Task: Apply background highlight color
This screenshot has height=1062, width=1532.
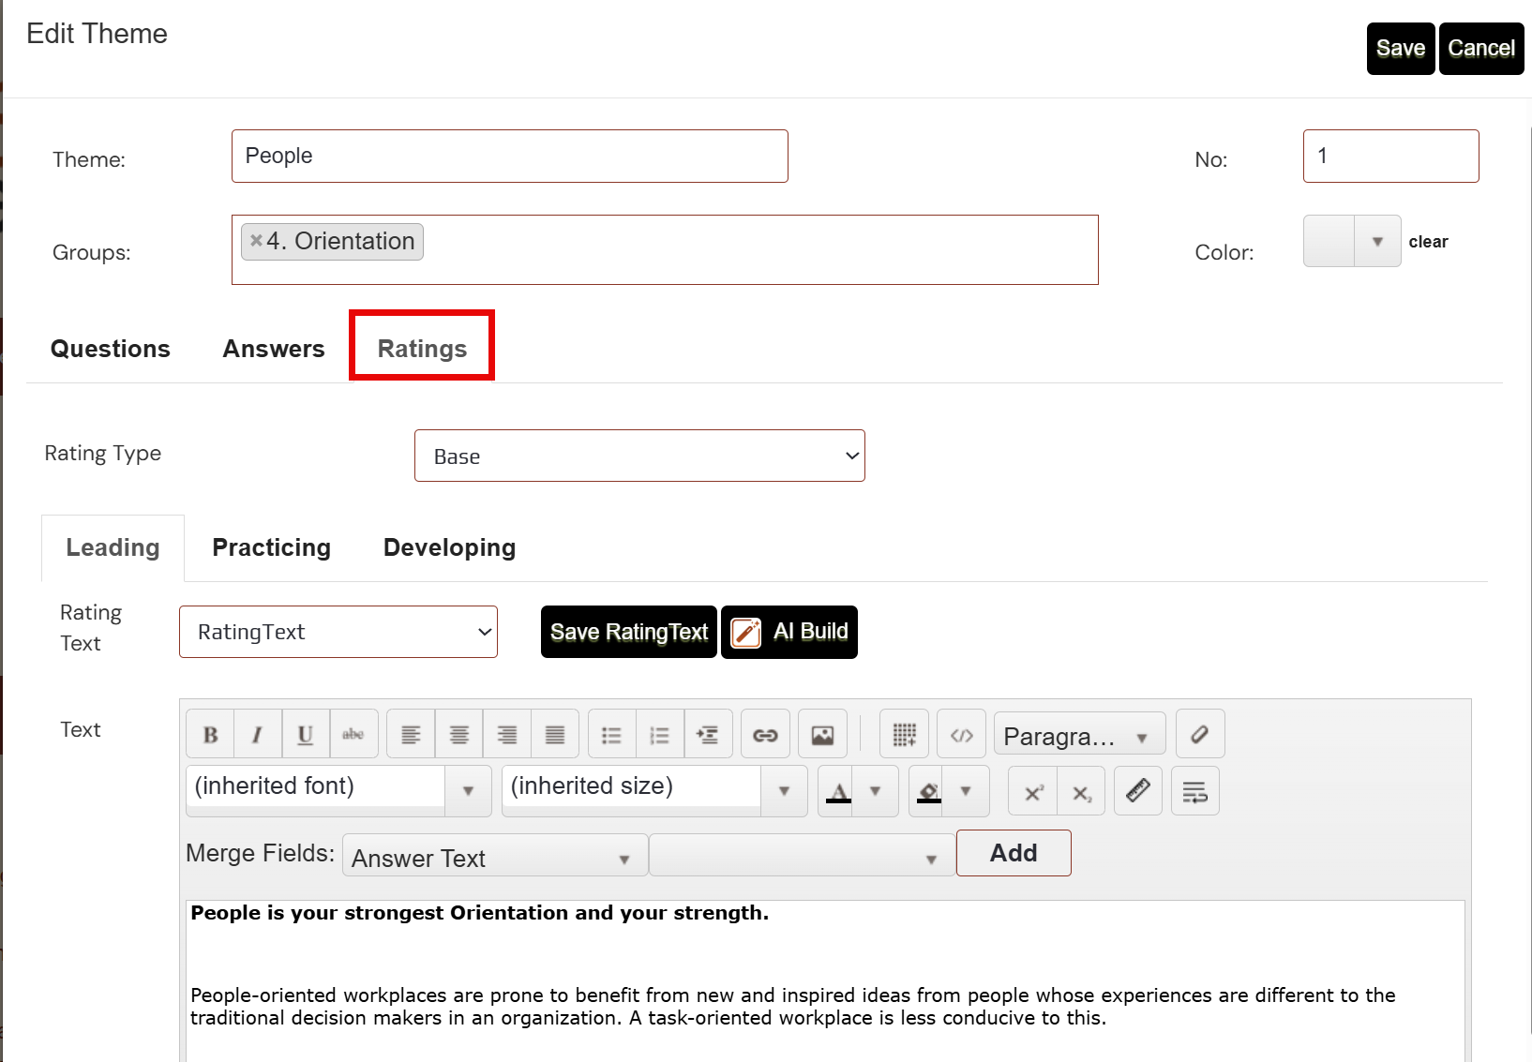Action: [928, 791]
